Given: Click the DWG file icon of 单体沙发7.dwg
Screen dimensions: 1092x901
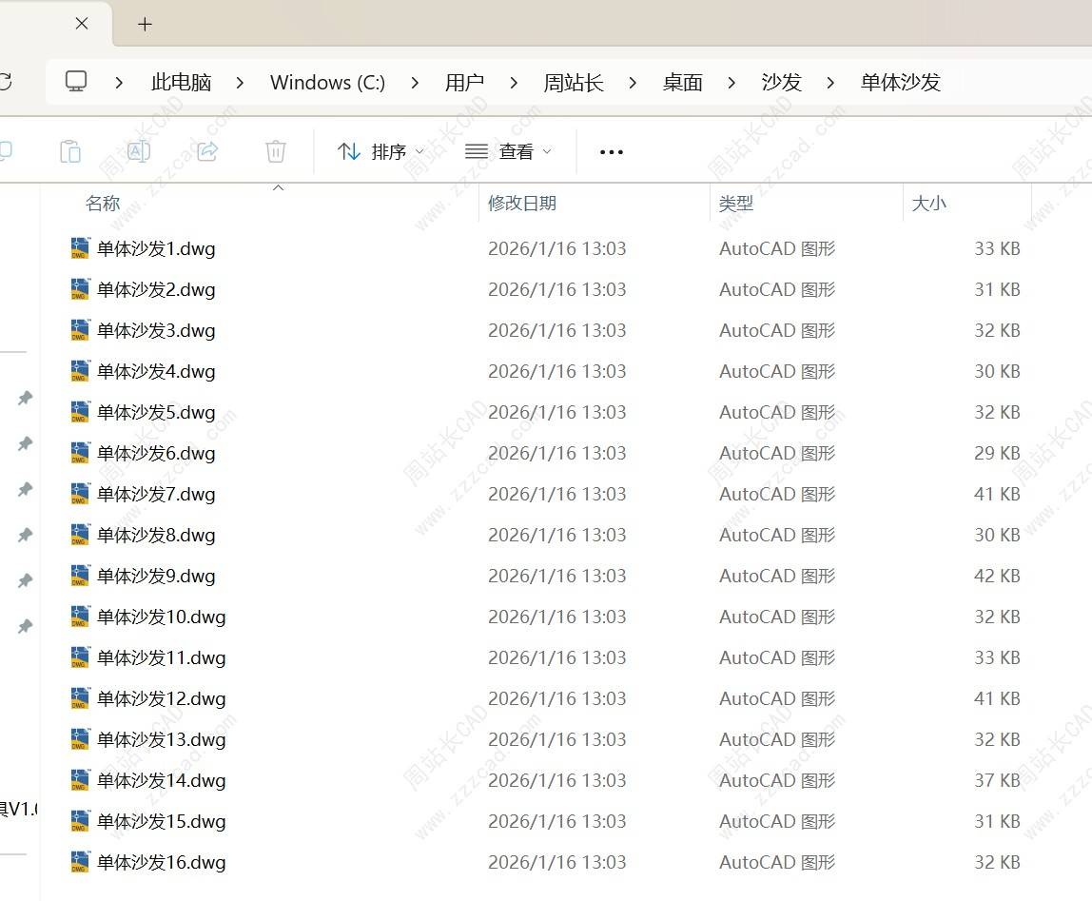Looking at the screenshot, I should (80, 494).
